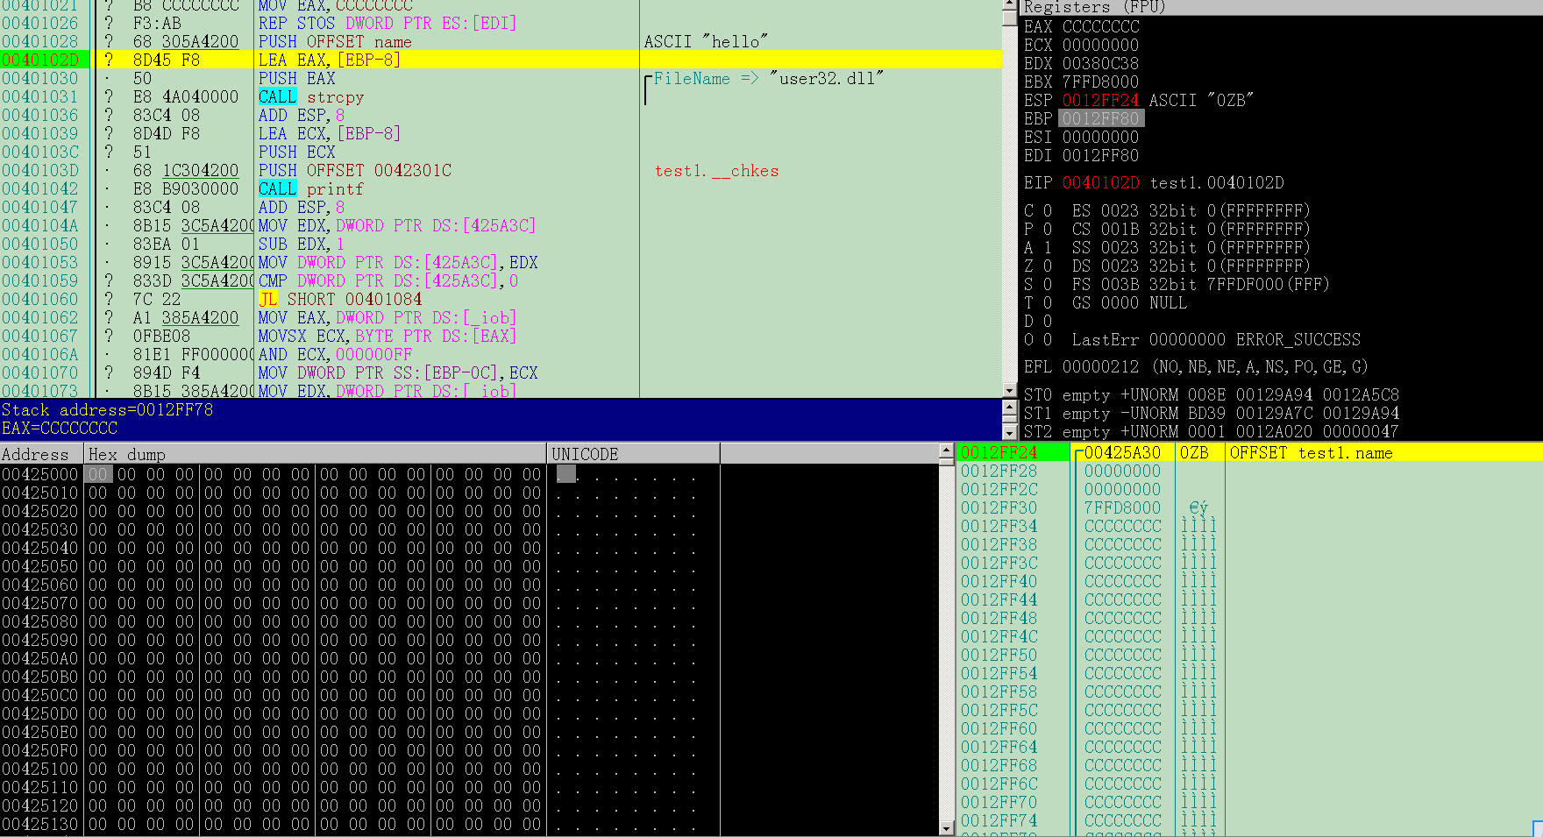The width and height of the screenshot is (1543, 837).
Task: Toggle the zero flag Z value
Action: pos(1047,266)
